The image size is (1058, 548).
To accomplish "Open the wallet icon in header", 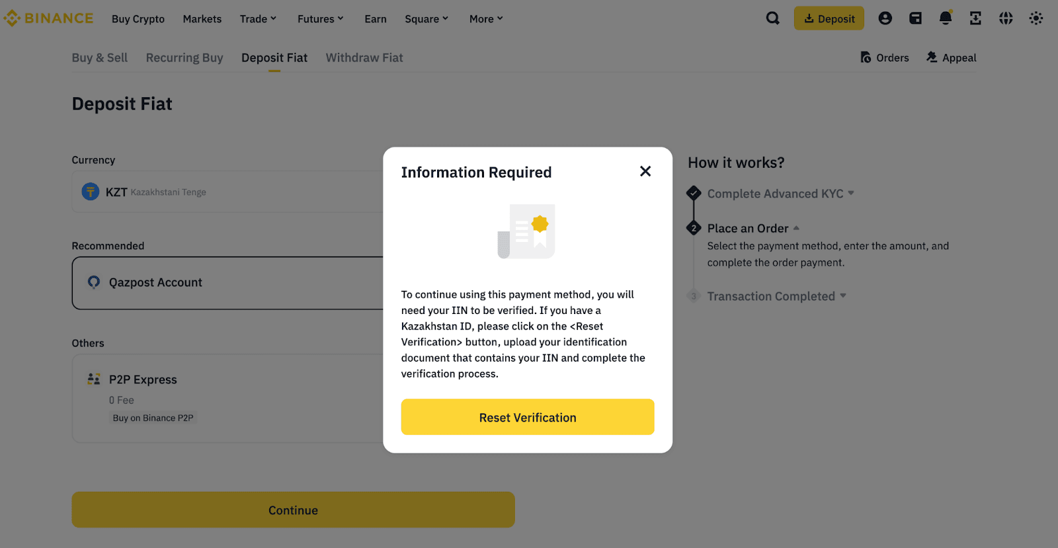I will pyautogui.click(x=915, y=19).
